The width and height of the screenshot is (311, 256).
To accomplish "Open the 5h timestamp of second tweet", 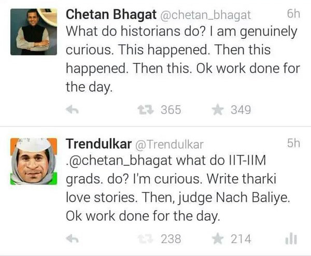I will point(293,143).
